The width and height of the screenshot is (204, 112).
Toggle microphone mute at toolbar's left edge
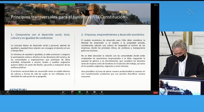click(1, 93)
